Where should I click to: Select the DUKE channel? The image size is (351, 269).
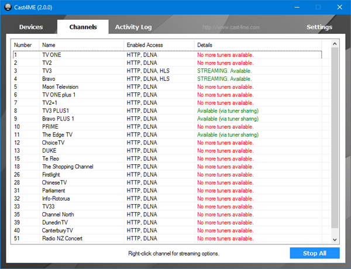click(x=167, y=151)
